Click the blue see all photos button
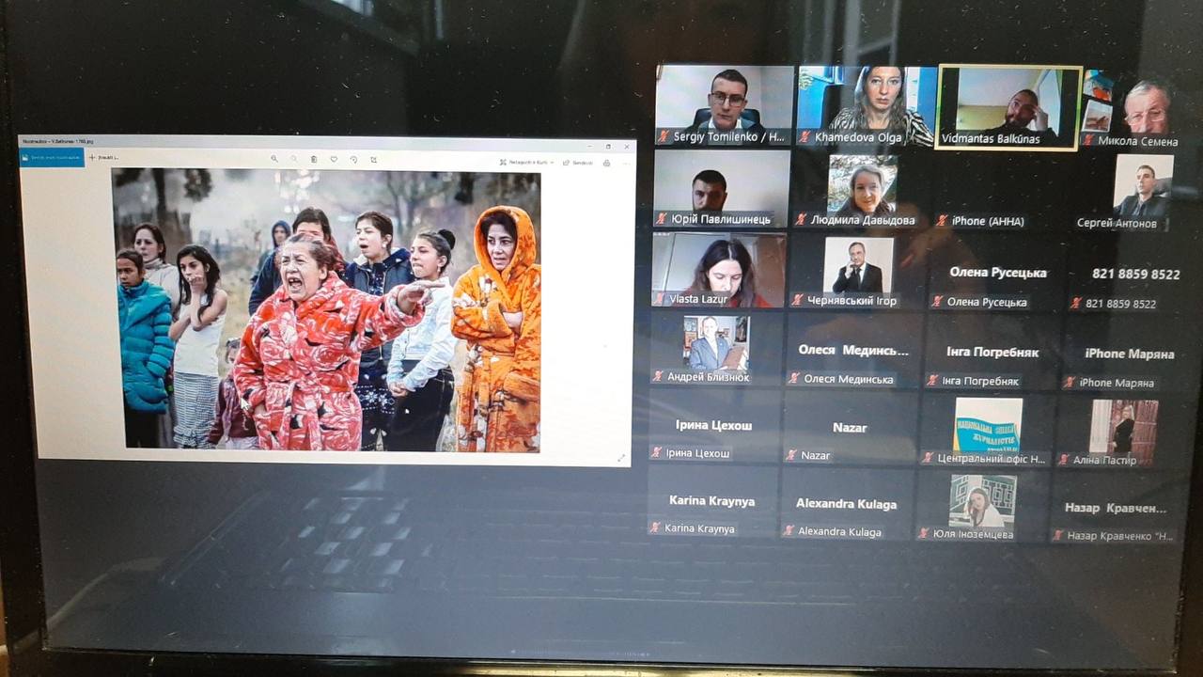 pos(52,157)
